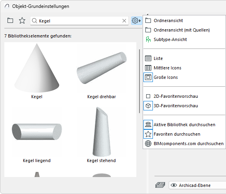Image resolution: width=226 pixels, height=194 pixels.
Task: Click the library results vertical scrollbar
Action: click(139, 81)
